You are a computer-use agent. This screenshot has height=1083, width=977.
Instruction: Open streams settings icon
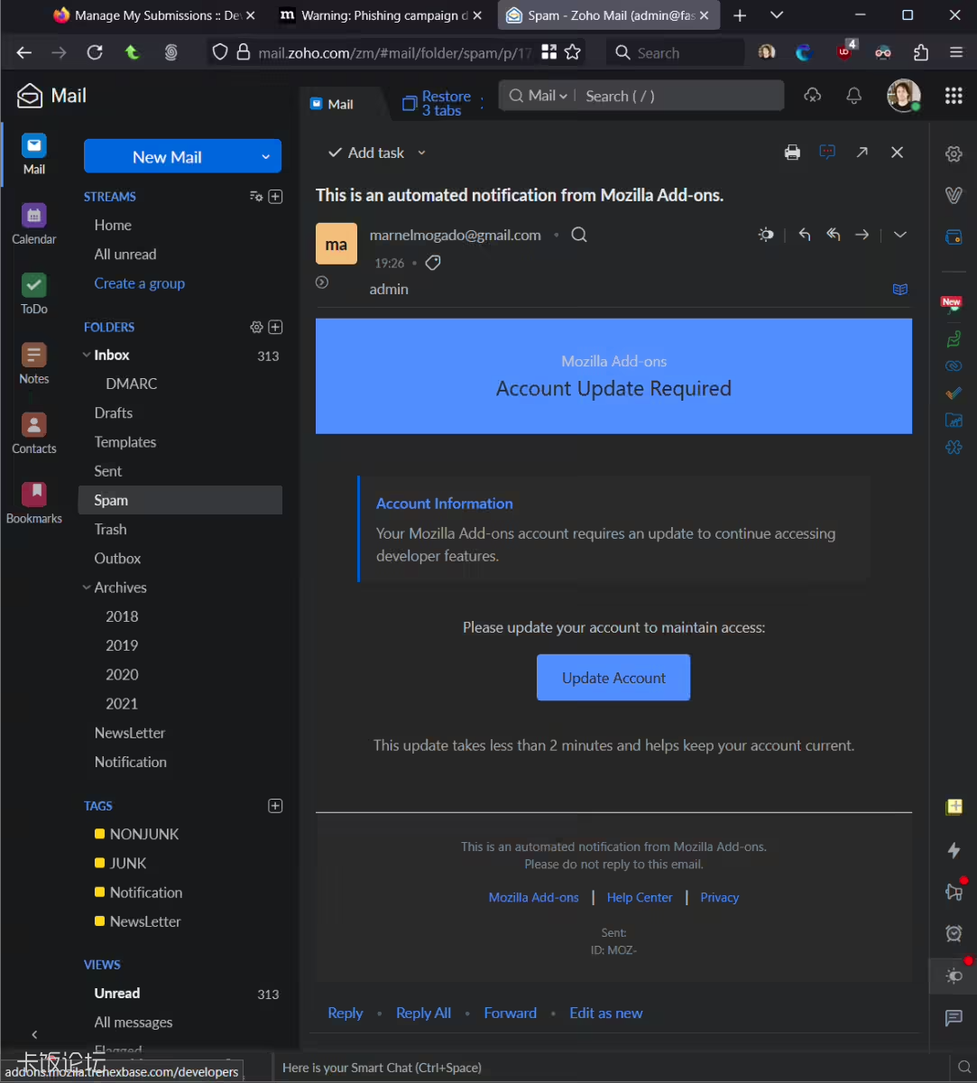click(x=256, y=197)
